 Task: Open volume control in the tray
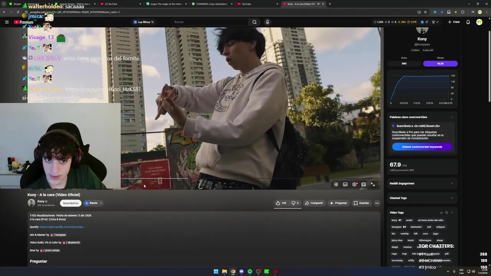(x=473, y=272)
